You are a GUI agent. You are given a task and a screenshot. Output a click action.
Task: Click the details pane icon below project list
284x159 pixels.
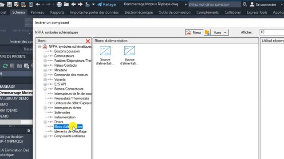coord(28,130)
